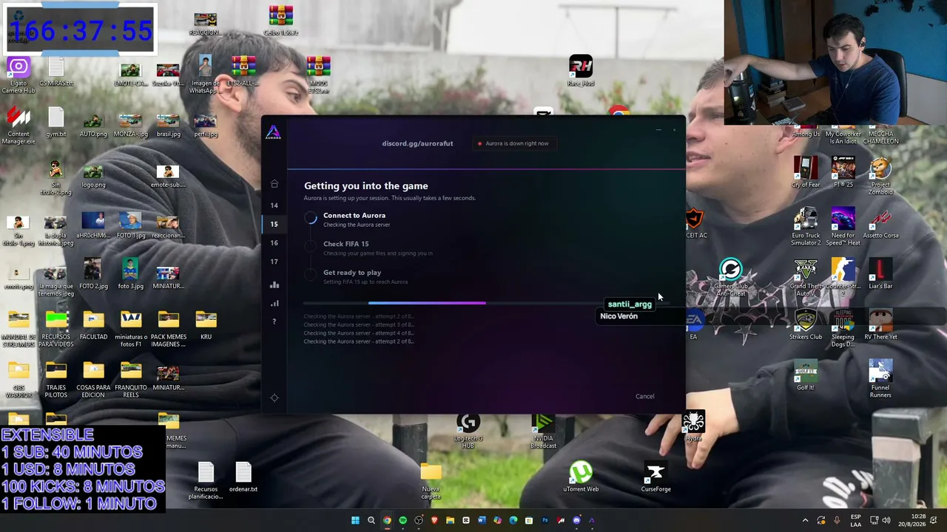This screenshot has width=947, height=532.
Task: Select FIFA 14 in the Aurora sidebar
Action: tap(274, 205)
